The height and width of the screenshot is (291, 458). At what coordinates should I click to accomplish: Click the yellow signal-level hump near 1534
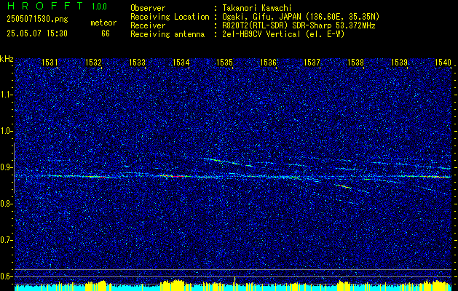(174, 284)
